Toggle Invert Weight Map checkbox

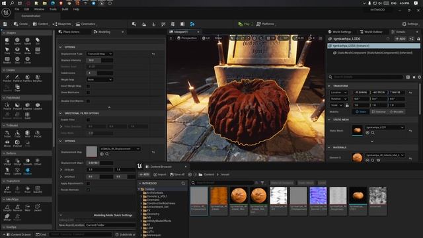pos(88,86)
